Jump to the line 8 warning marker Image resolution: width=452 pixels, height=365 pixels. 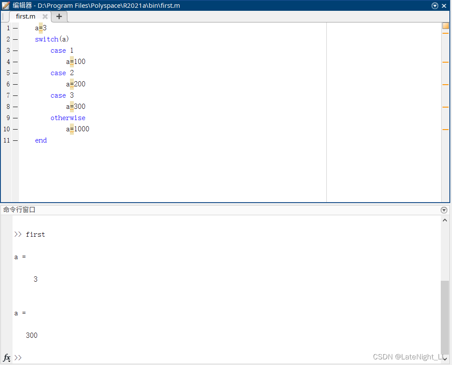(x=446, y=107)
